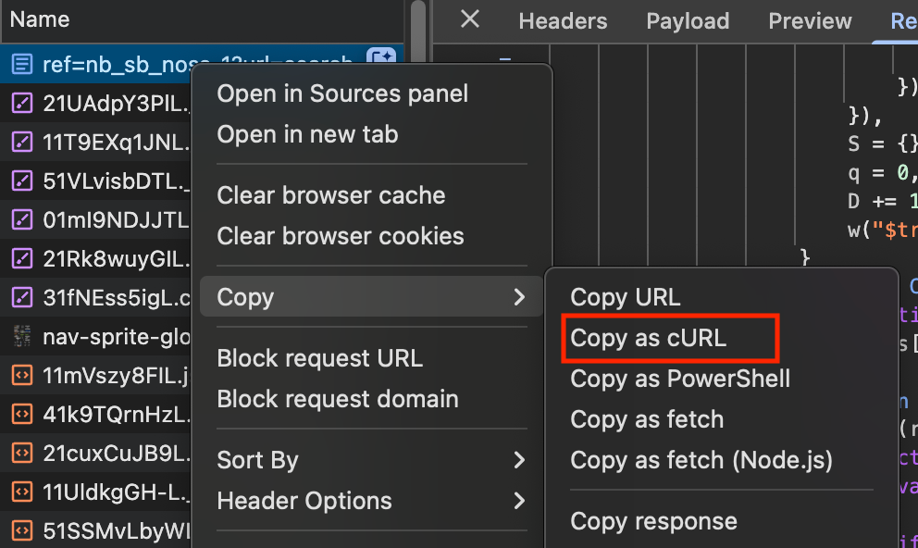Click Block request URL
The width and height of the screenshot is (918, 548).
pyautogui.click(x=319, y=358)
